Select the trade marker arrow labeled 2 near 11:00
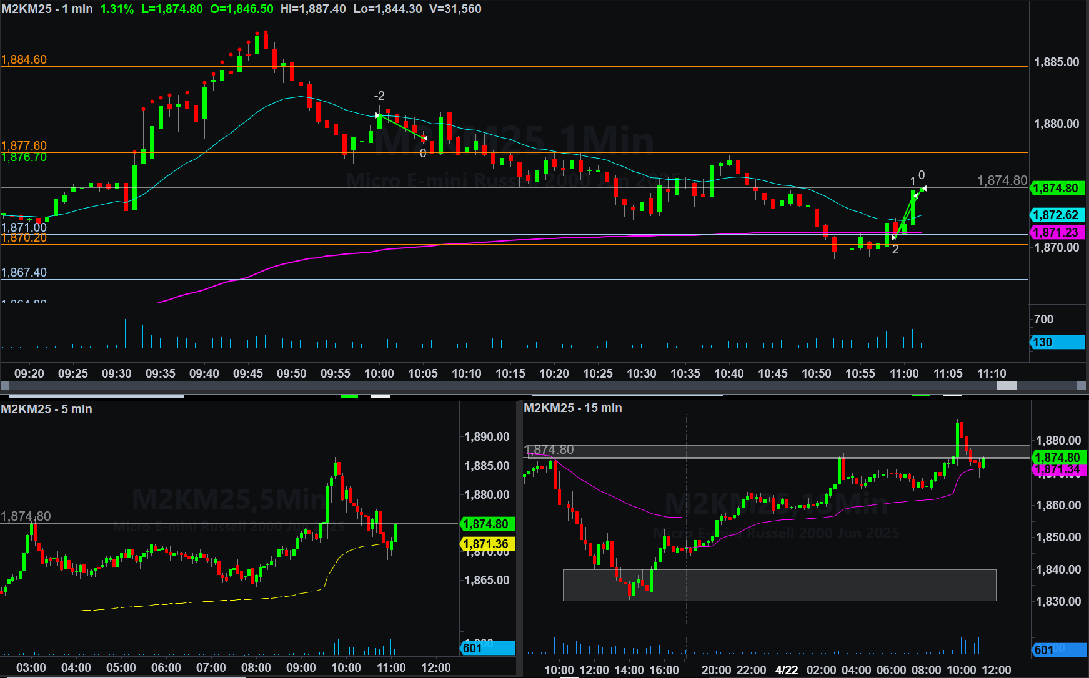Viewport: 1089px width, 678px height. pos(893,238)
